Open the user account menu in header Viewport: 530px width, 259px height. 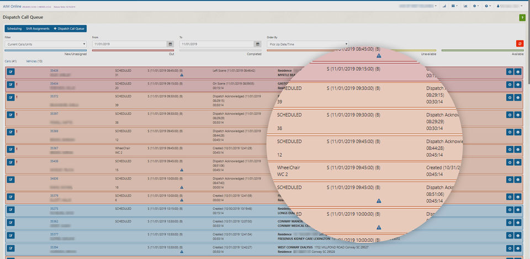click(509, 6)
